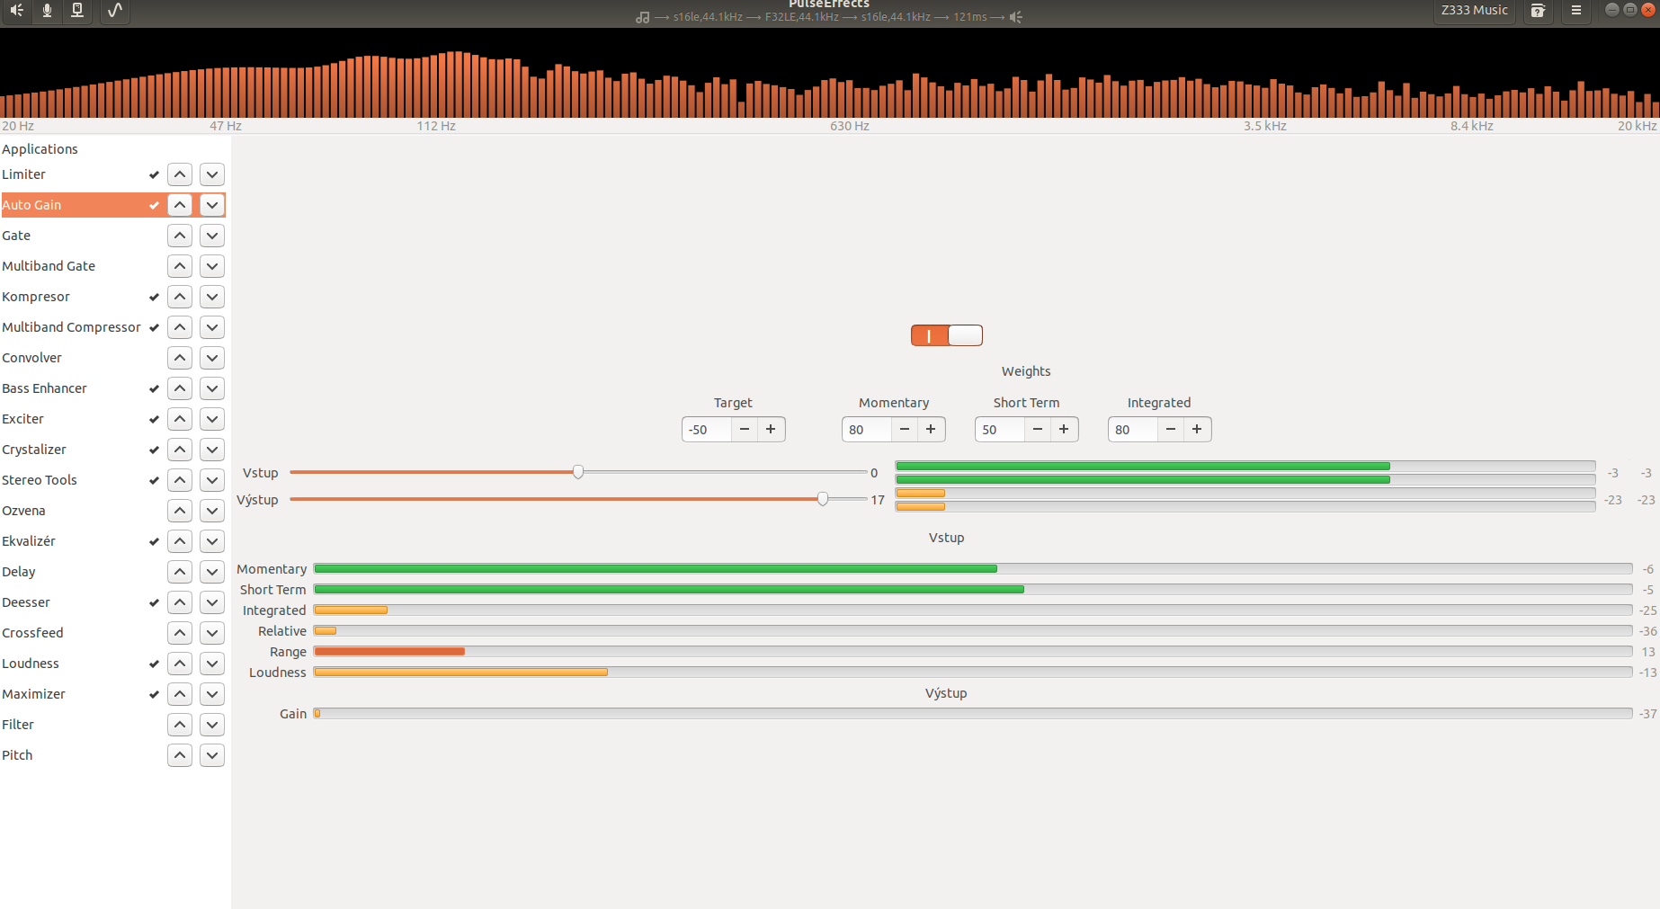Click the Momentary weight field

pyautogui.click(x=867, y=430)
